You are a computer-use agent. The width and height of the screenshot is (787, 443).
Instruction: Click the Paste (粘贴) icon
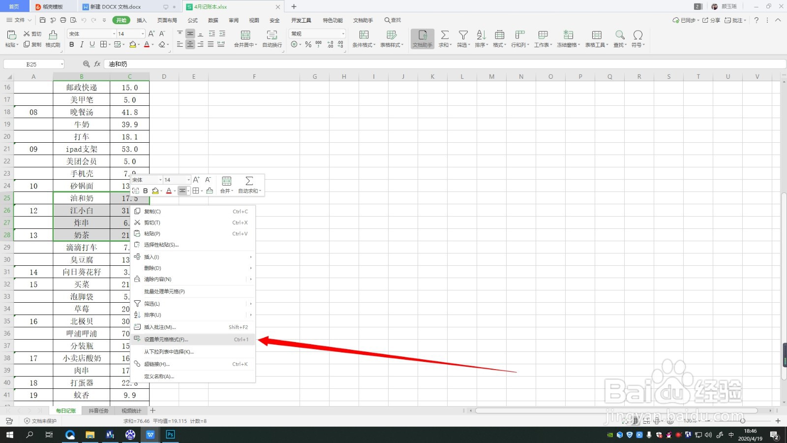[11, 34]
